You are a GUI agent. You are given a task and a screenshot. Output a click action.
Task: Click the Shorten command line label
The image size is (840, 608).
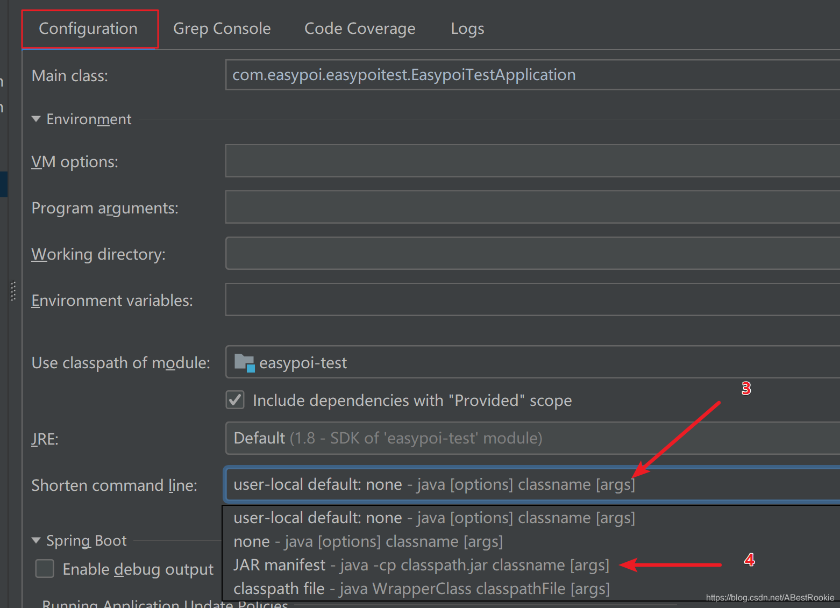(x=114, y=485)
